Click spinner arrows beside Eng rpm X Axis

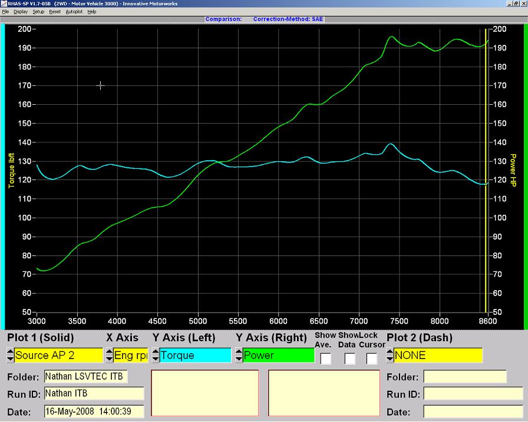pos(109,355)
